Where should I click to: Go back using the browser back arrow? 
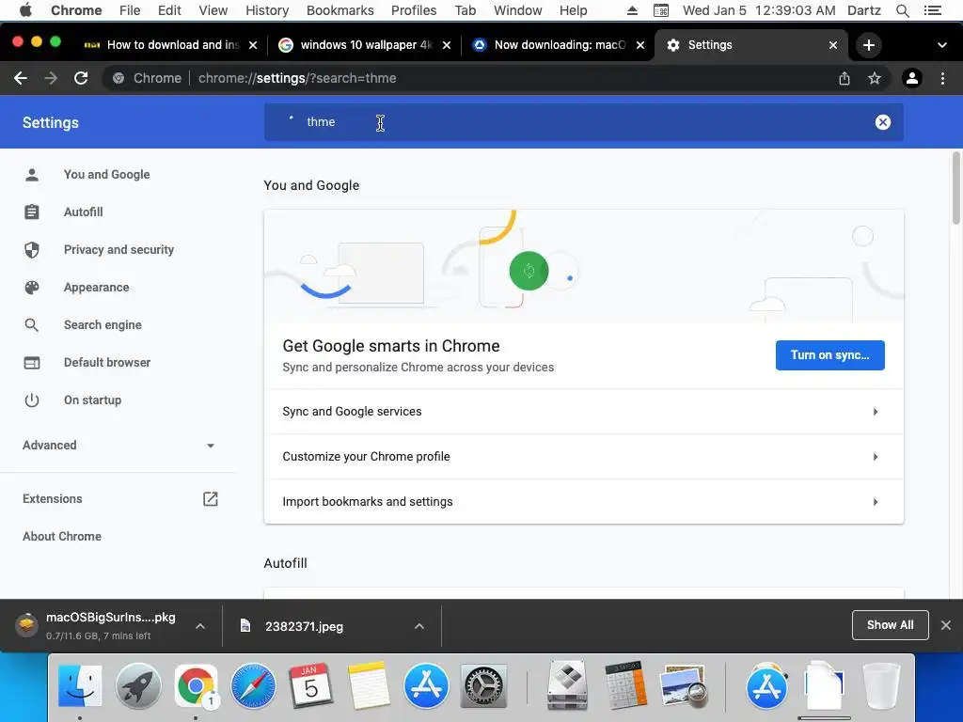click(x=21, y=78)
